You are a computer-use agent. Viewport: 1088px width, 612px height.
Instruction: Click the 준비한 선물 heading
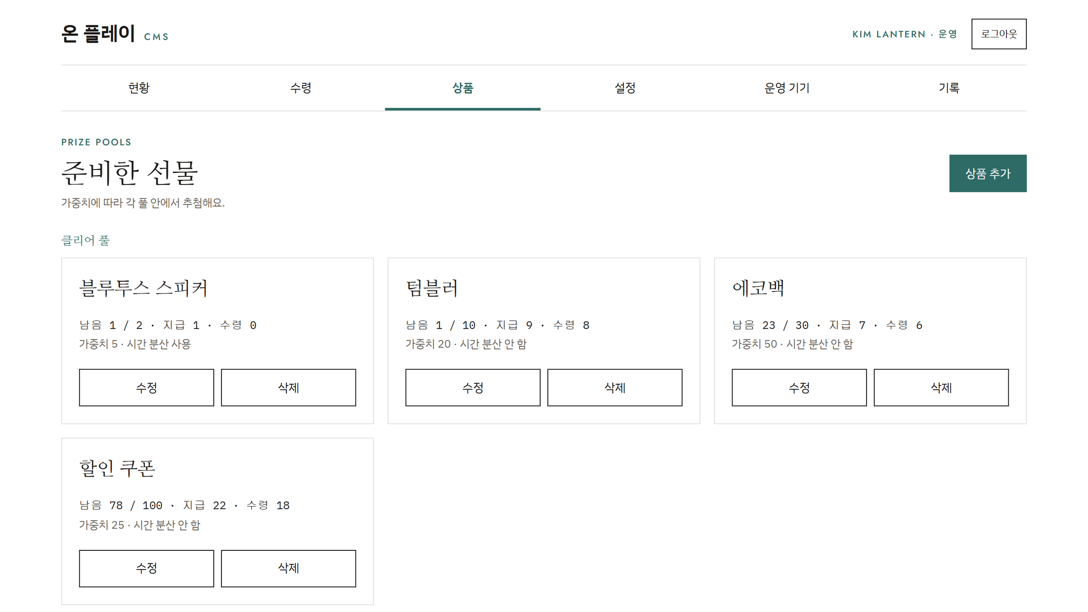(129, 173)
